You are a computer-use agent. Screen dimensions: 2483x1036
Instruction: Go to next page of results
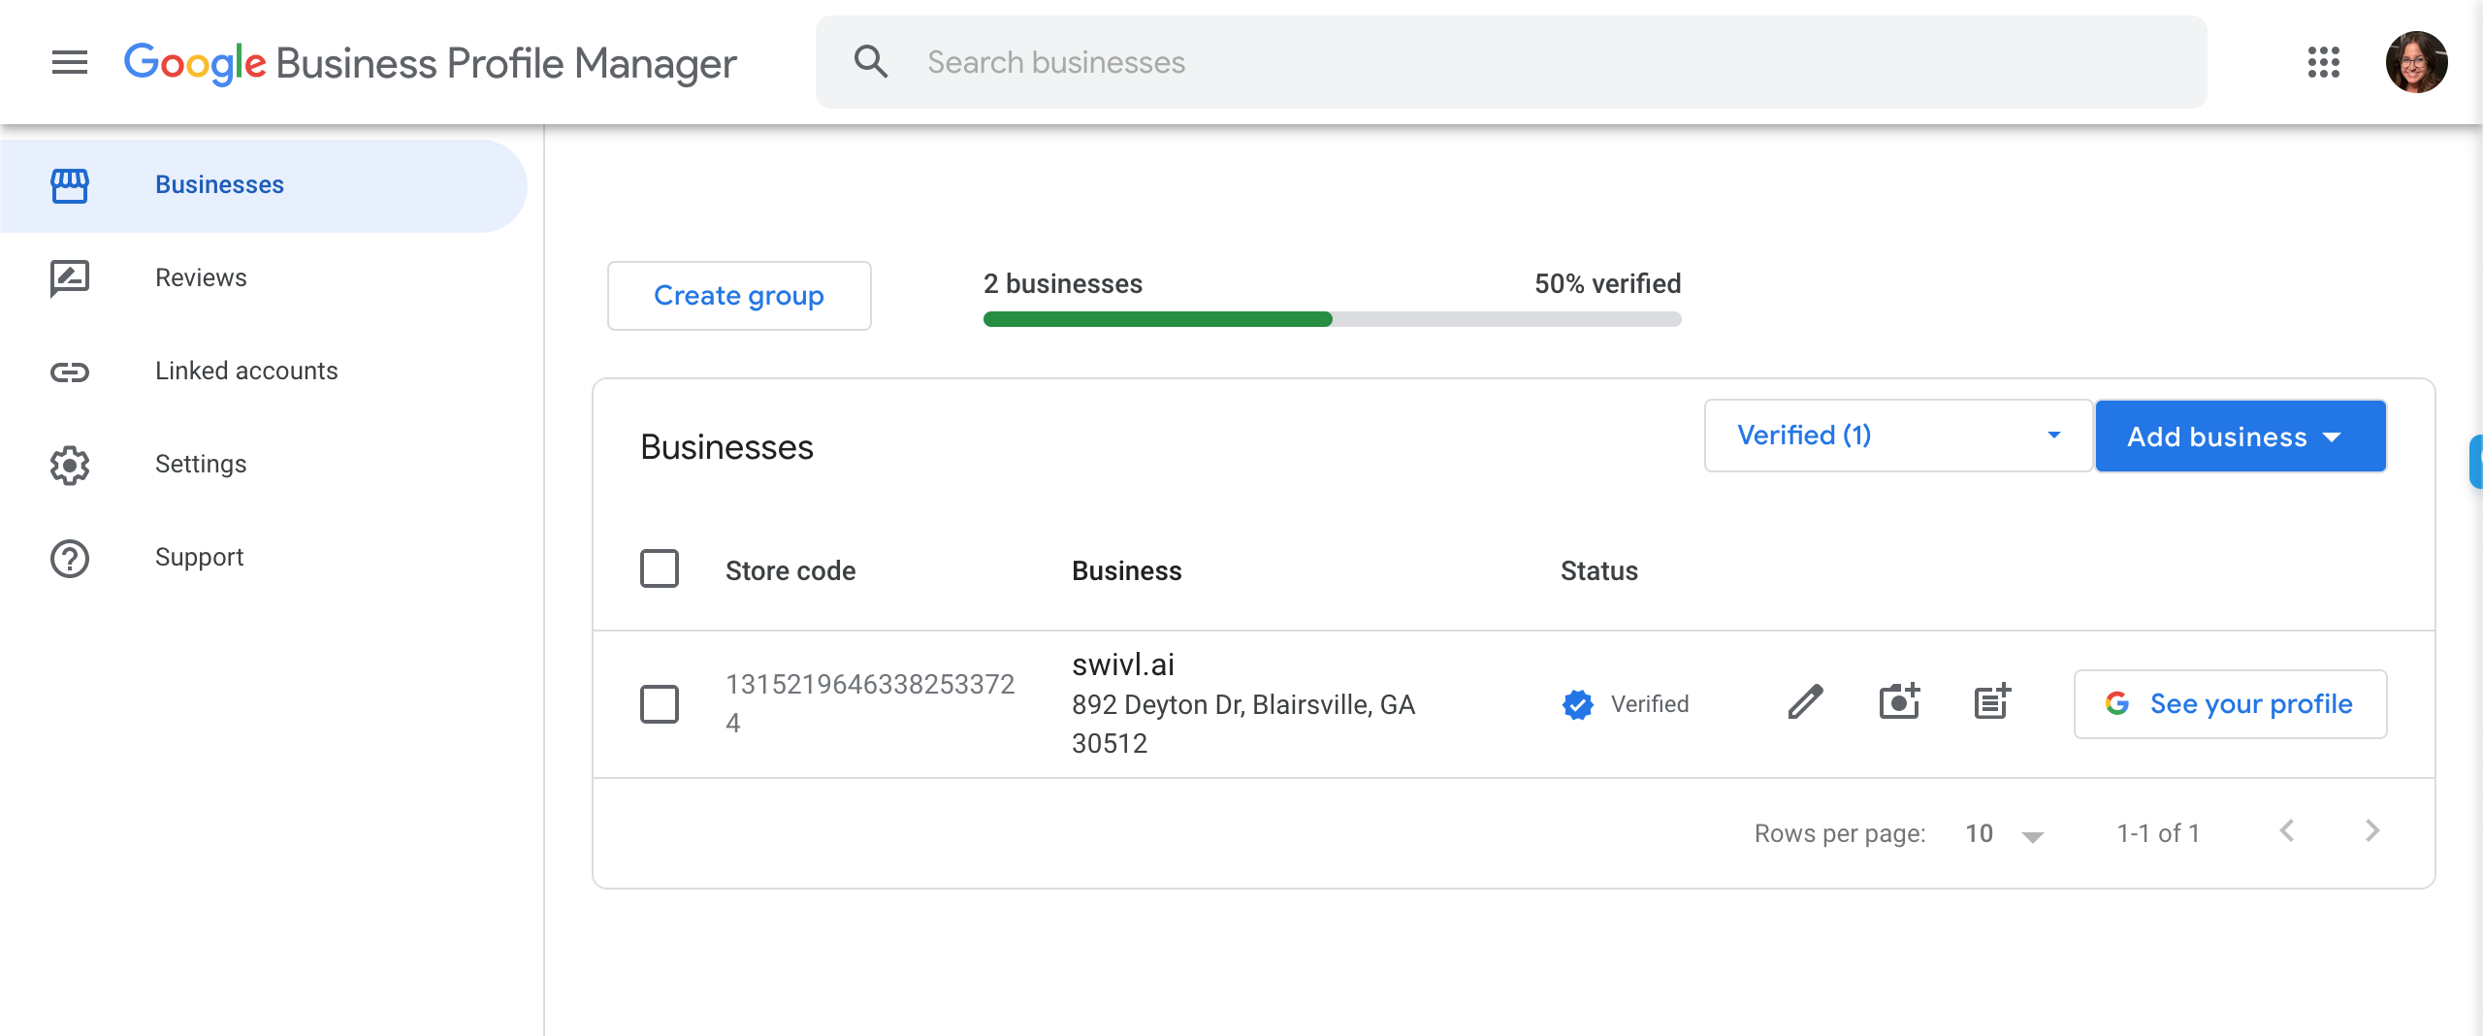2371,831
